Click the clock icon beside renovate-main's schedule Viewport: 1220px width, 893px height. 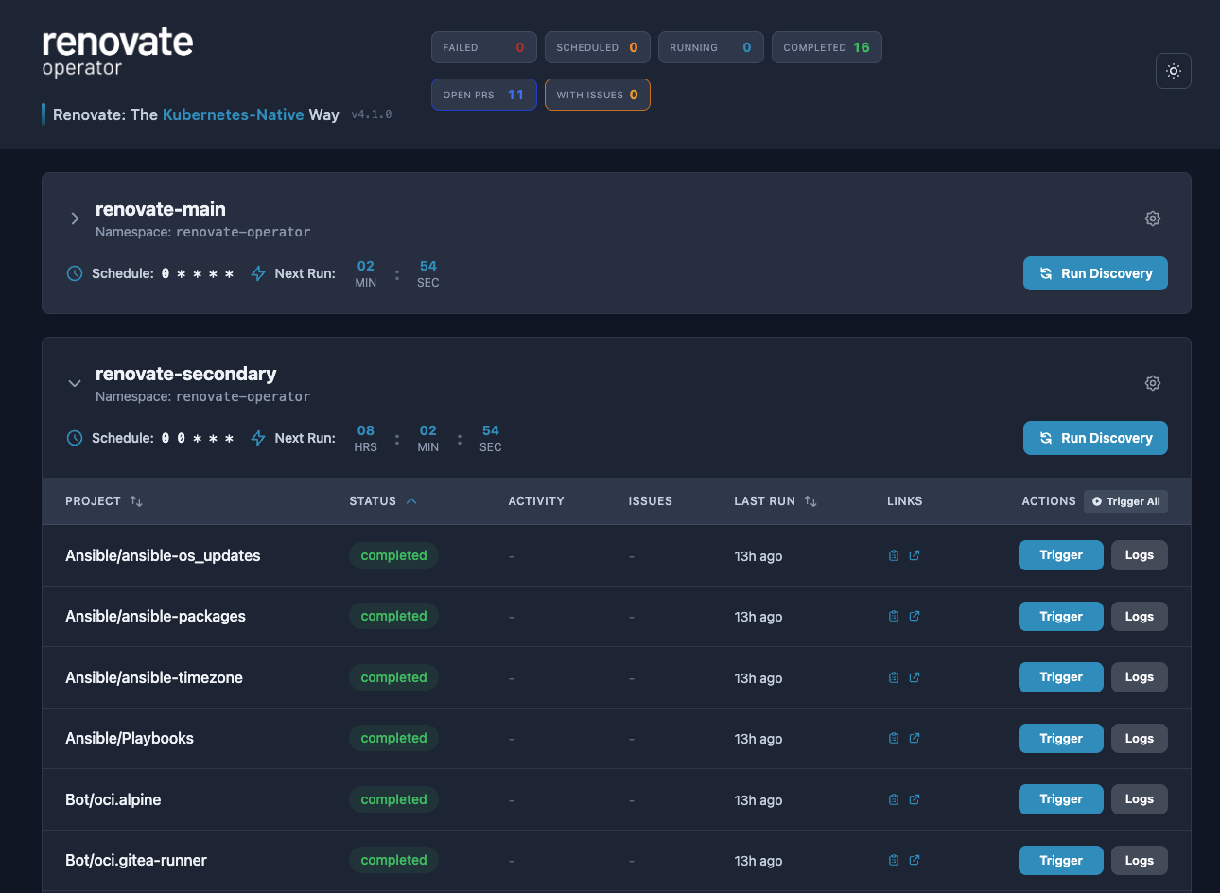[74, 273]
